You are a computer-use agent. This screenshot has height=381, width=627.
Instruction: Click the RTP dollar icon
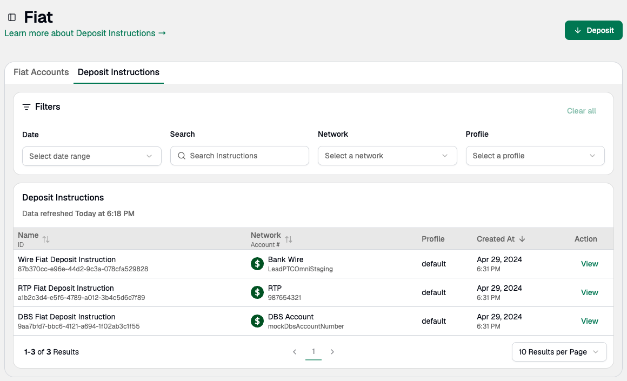click(x=257, y=292)
